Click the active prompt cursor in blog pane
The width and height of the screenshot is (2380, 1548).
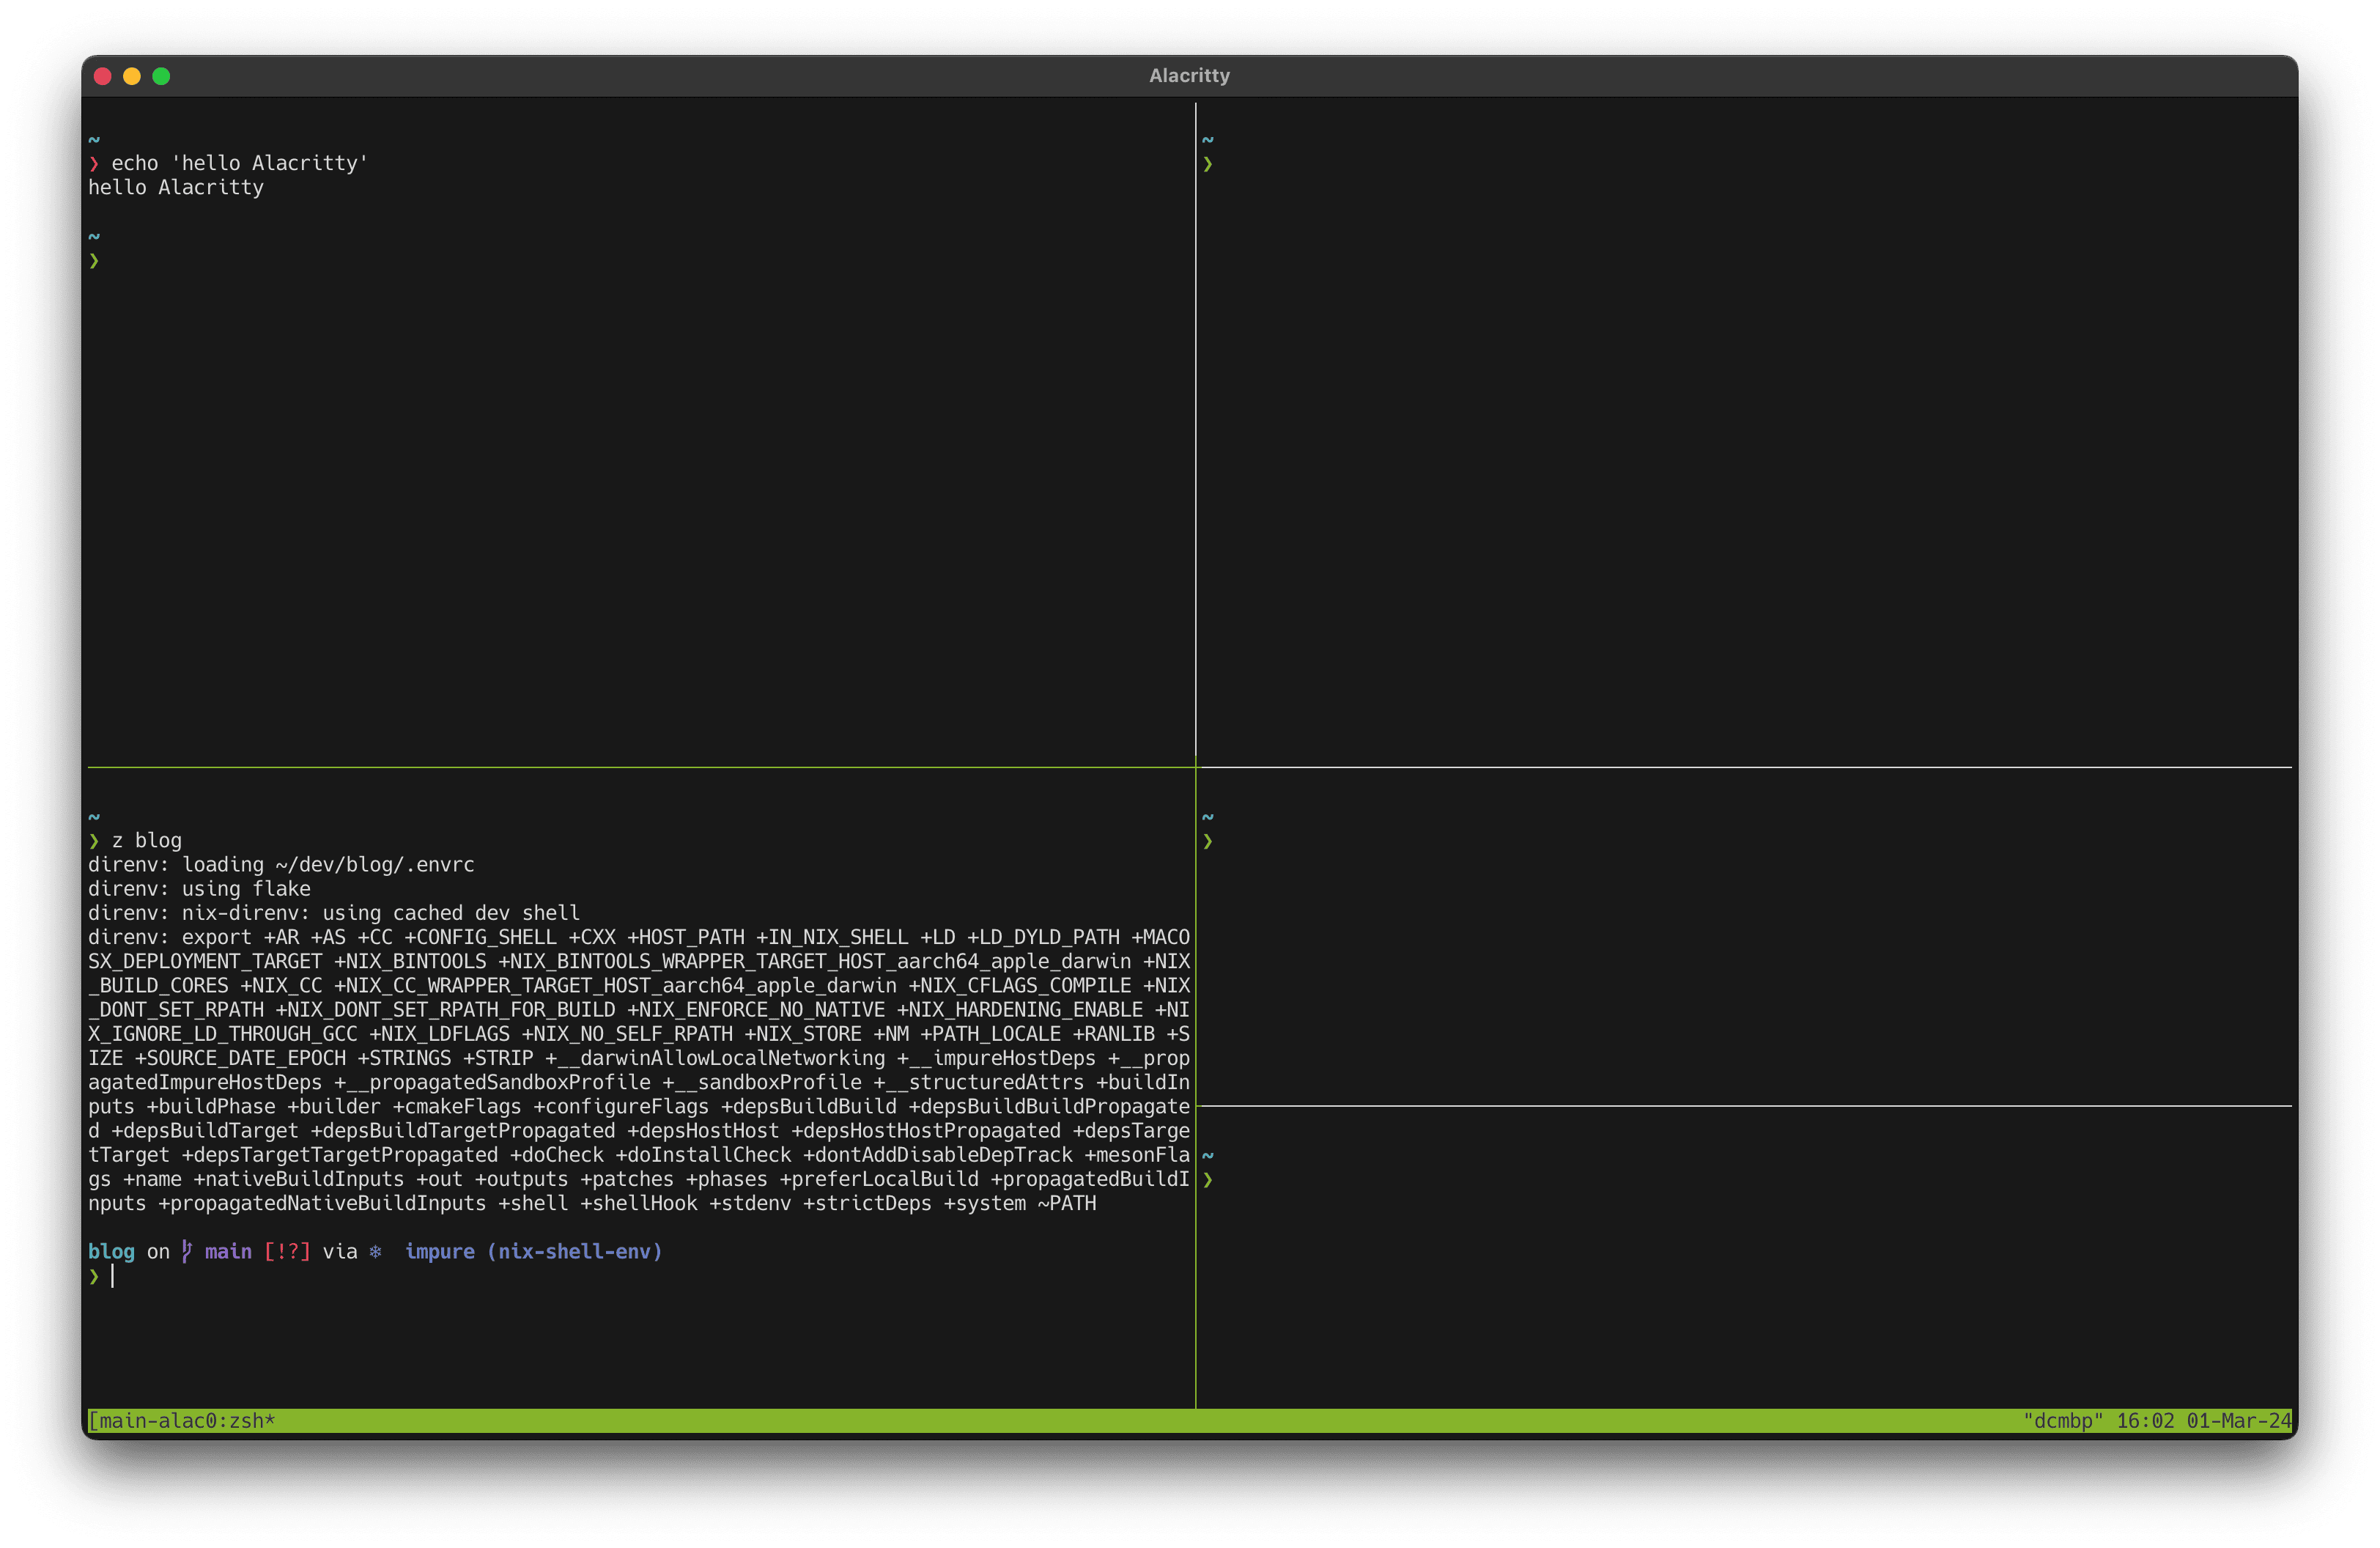click(112, 1276)
